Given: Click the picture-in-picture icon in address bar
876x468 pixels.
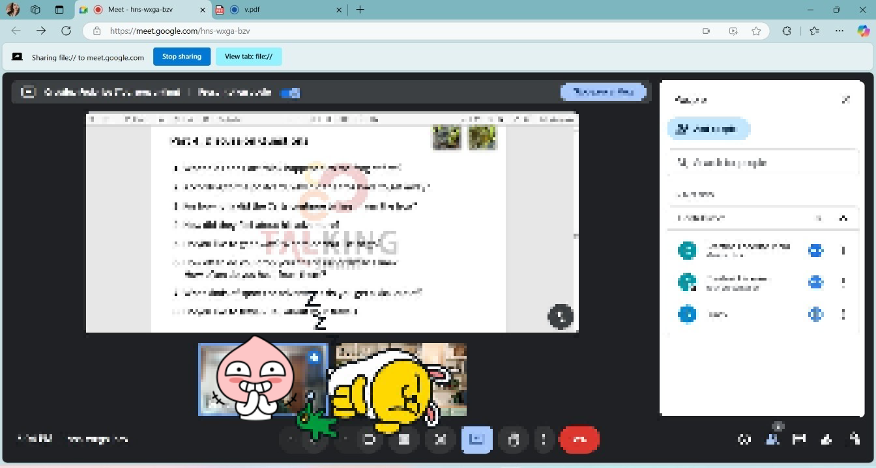Looking at the screenshot, I should pyautogui.click(x=733, y=31).
